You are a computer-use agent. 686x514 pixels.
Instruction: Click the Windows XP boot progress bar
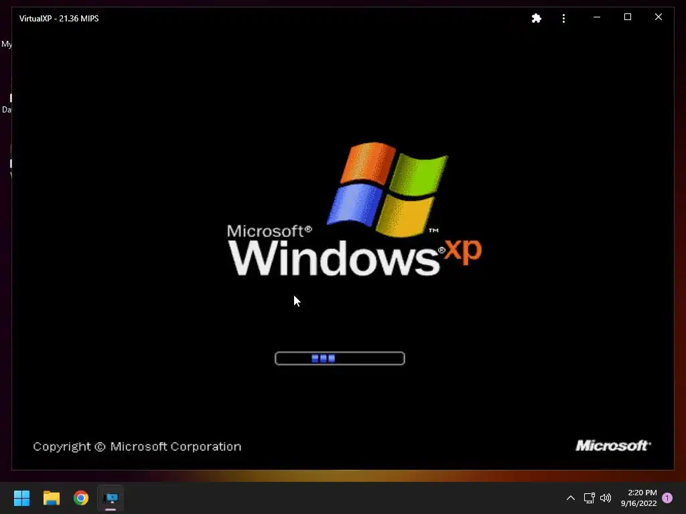coord(340,359)
